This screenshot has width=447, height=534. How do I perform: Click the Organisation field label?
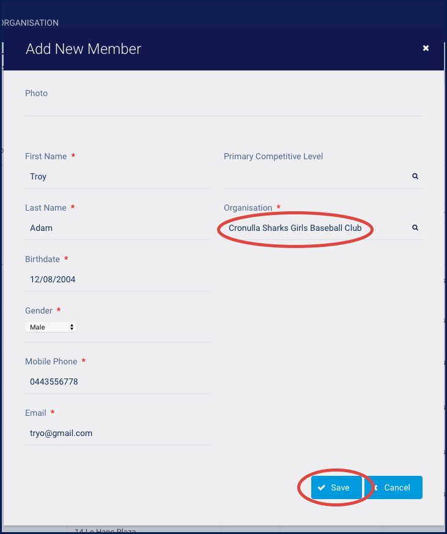(248, 208)
